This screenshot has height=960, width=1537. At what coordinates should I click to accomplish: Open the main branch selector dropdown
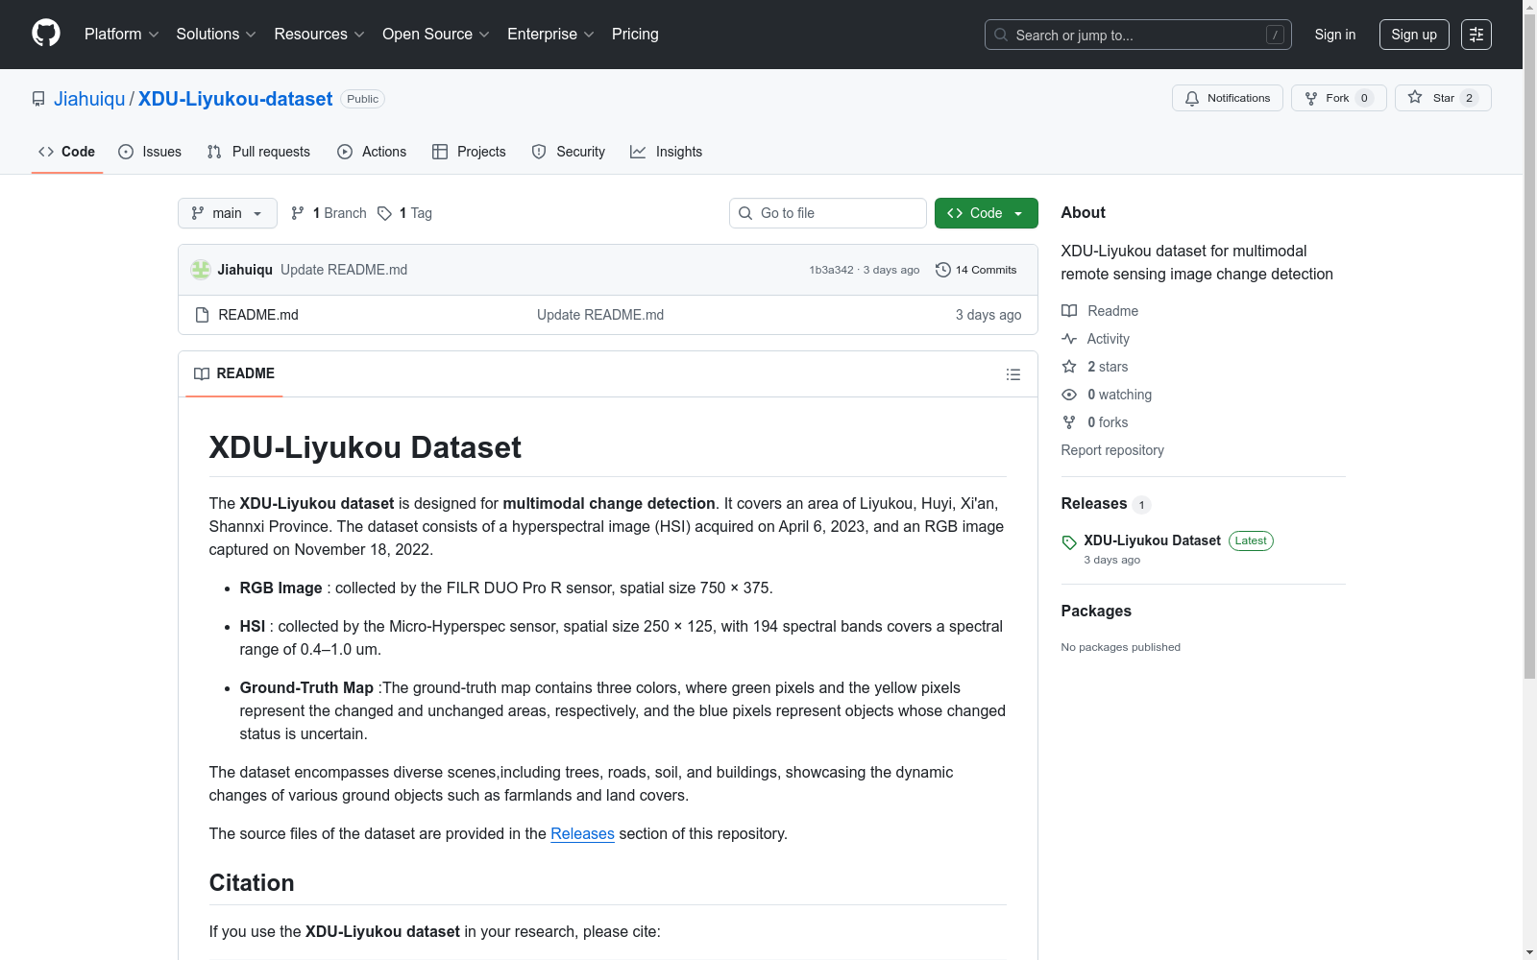point(228,213)
